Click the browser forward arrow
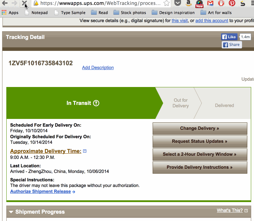This screenshot has width=254, height=221. (x=14, y=3)
